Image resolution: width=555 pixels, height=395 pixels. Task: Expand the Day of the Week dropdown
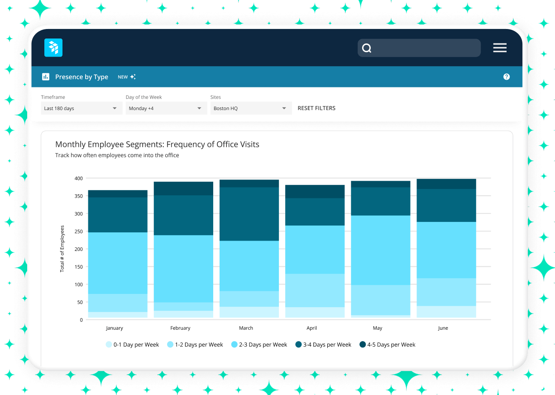click(166, 108)
